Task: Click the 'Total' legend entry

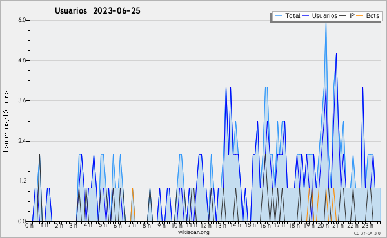Action: pos(287,16)
